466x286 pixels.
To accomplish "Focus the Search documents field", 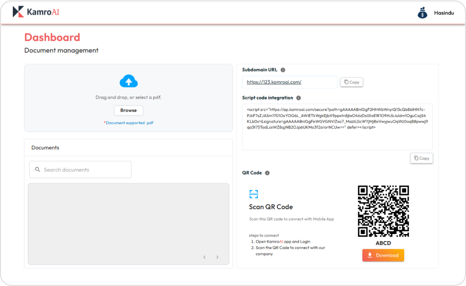I will coord(80,170).
